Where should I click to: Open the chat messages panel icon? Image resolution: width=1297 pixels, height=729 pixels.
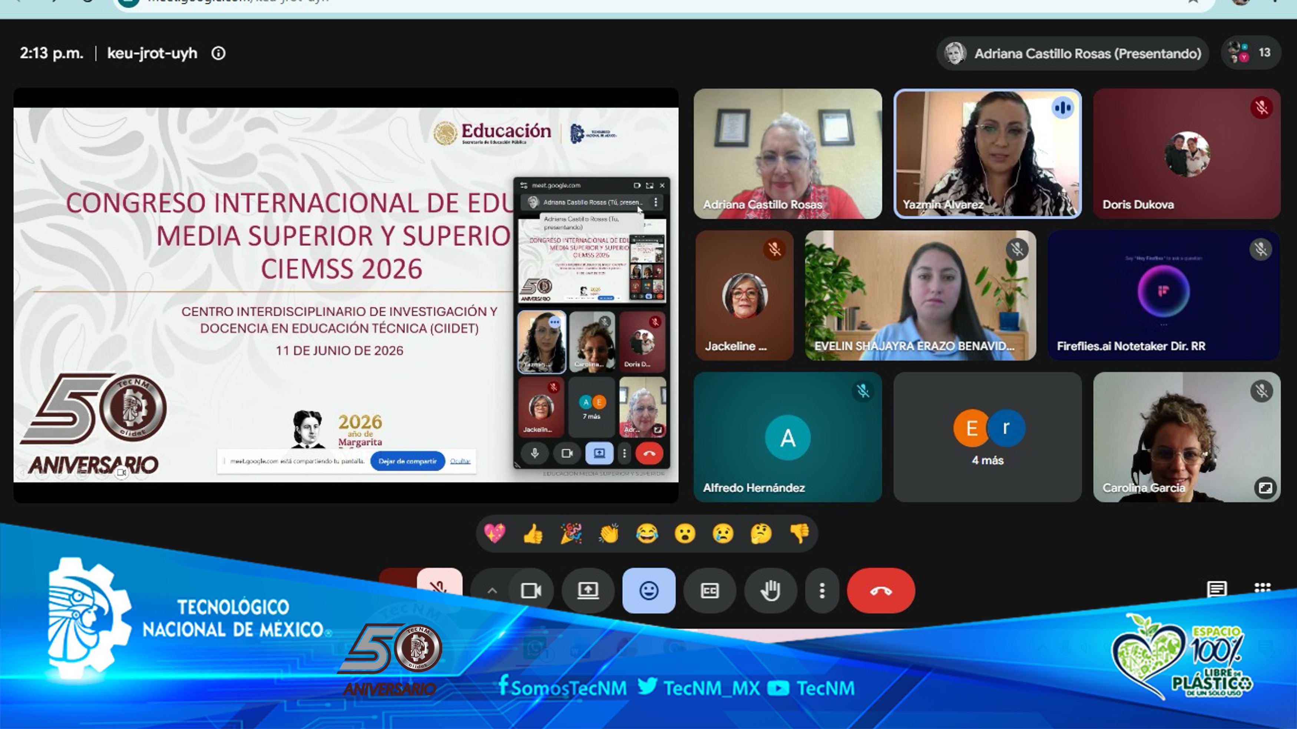[1217, 588]
